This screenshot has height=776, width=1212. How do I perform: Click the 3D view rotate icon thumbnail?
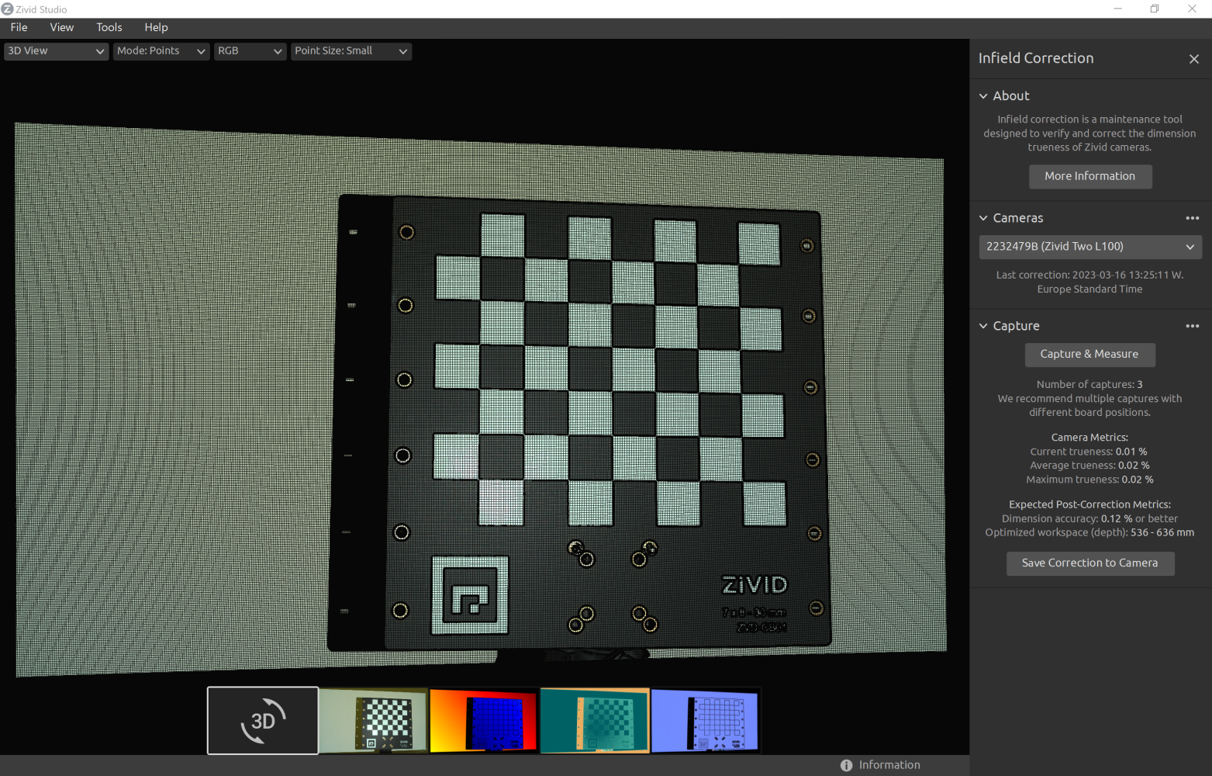click(x=262, y=720)
